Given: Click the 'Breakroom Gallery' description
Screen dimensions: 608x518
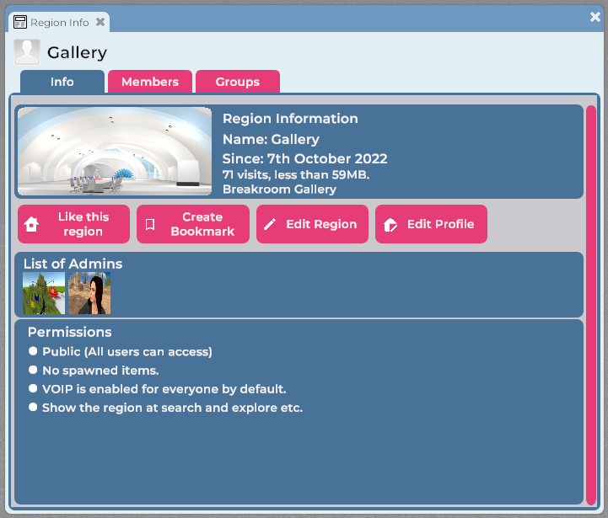Looking at the screenshot, I should coord(279,189).
